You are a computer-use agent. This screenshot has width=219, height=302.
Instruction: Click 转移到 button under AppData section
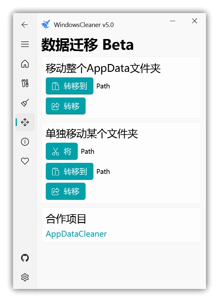tap(70, 86)
